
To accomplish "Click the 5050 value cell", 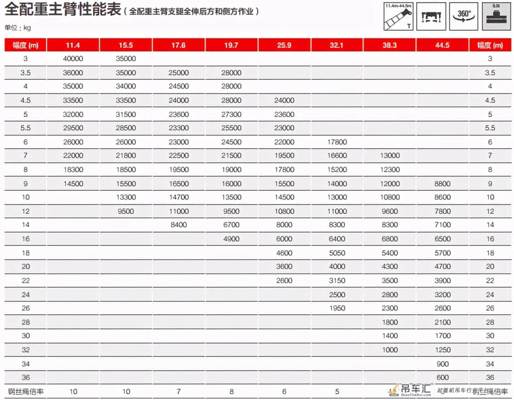I will [x=337, y=253].
